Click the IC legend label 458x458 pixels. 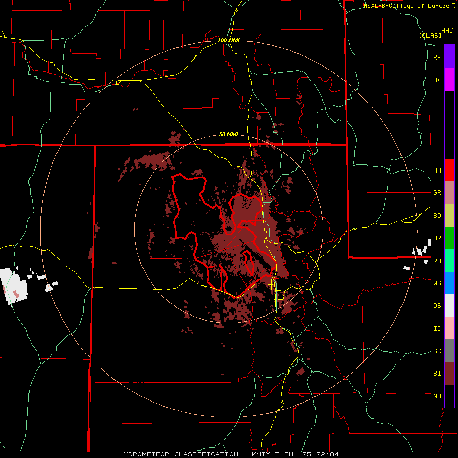pyautogui.click(x=437, y=329)
